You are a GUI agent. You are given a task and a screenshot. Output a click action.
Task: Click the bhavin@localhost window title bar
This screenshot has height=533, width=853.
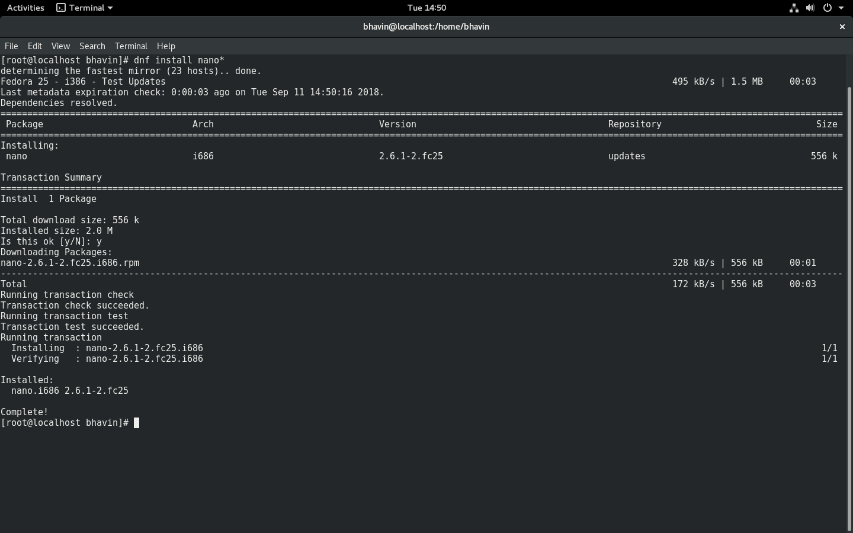coord(426,27)
